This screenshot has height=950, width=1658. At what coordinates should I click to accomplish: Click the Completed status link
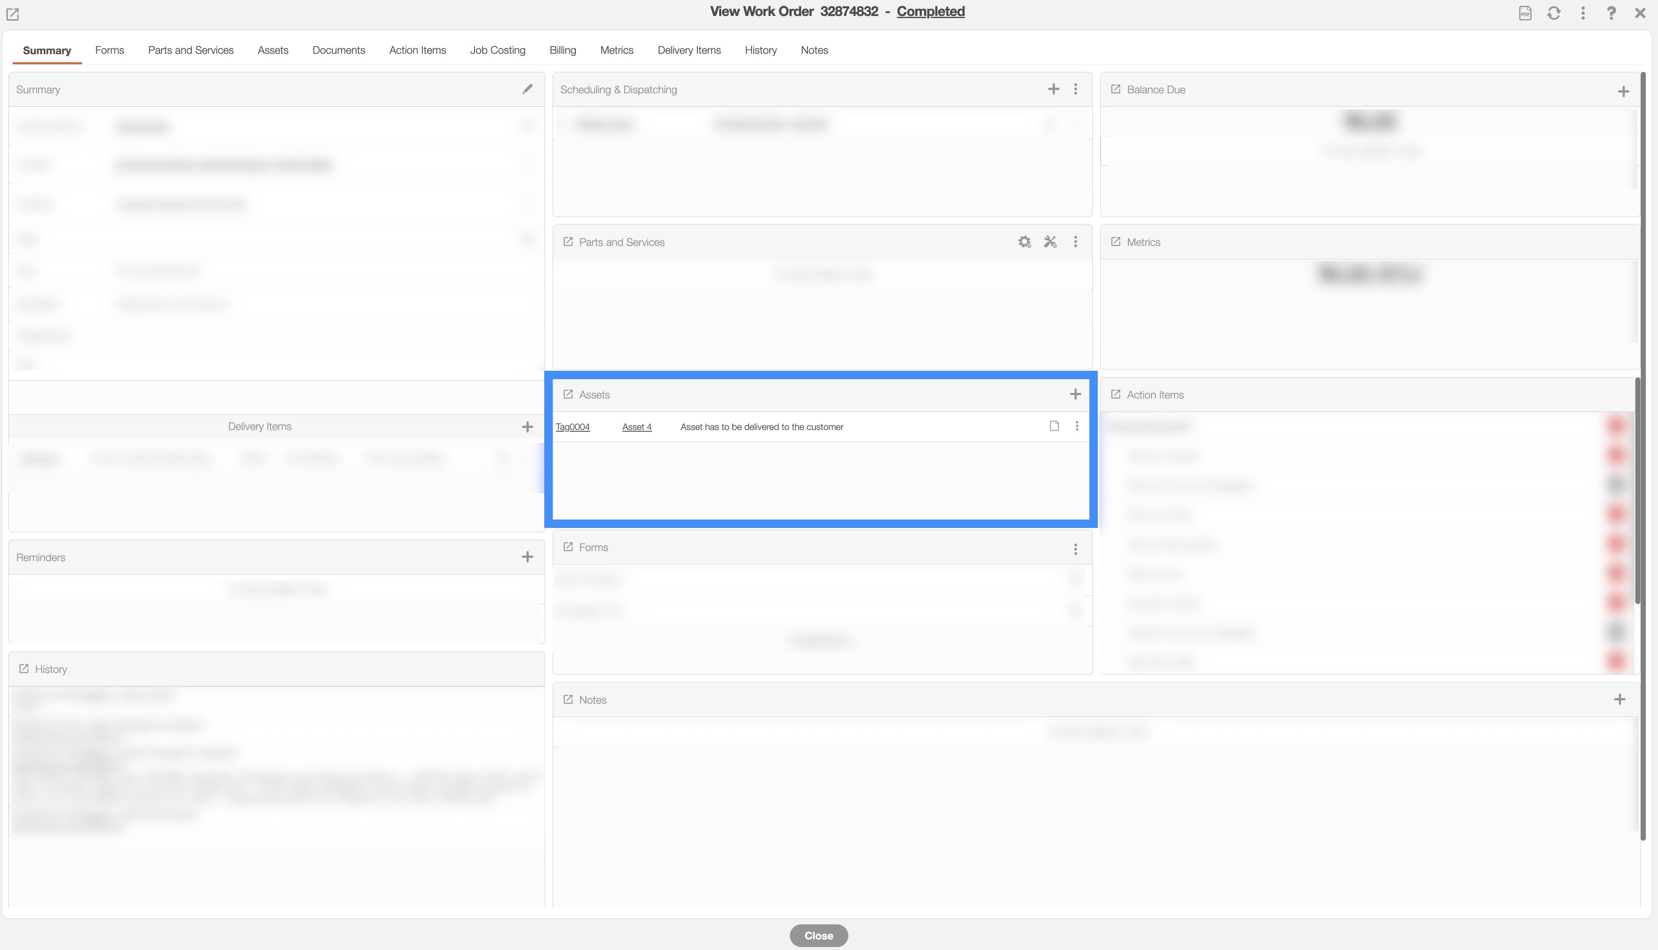pos(930,12)
